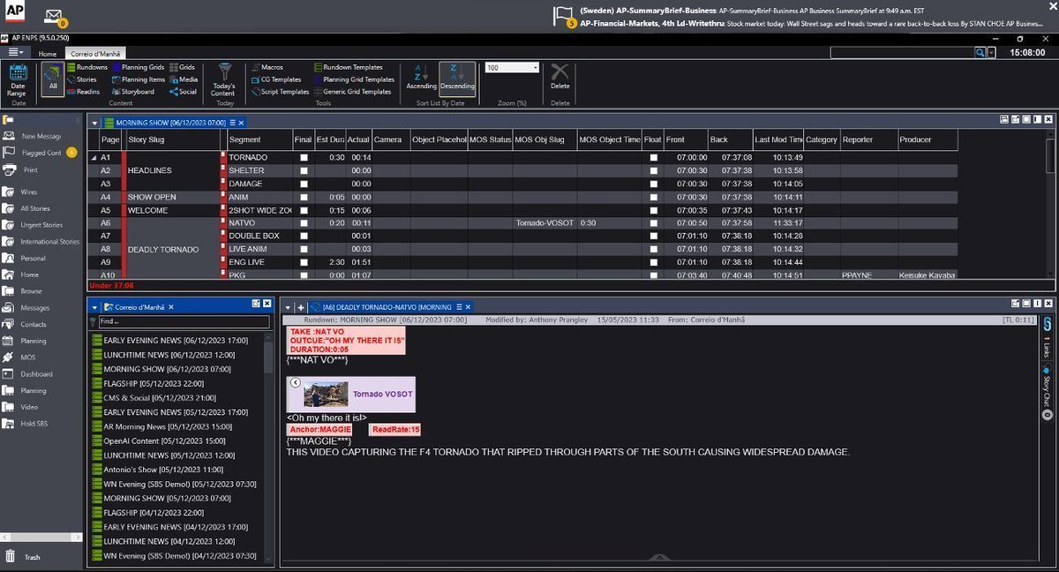Toggle Final checkbox for row A2
Screen dimensions: 1059x572
[304, 170]
